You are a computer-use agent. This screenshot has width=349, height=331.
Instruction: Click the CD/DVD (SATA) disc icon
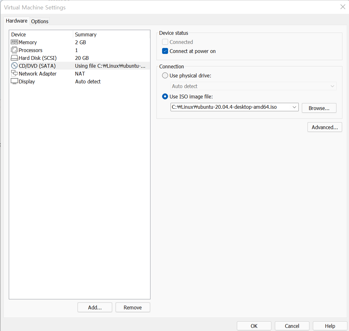(14, 66)
